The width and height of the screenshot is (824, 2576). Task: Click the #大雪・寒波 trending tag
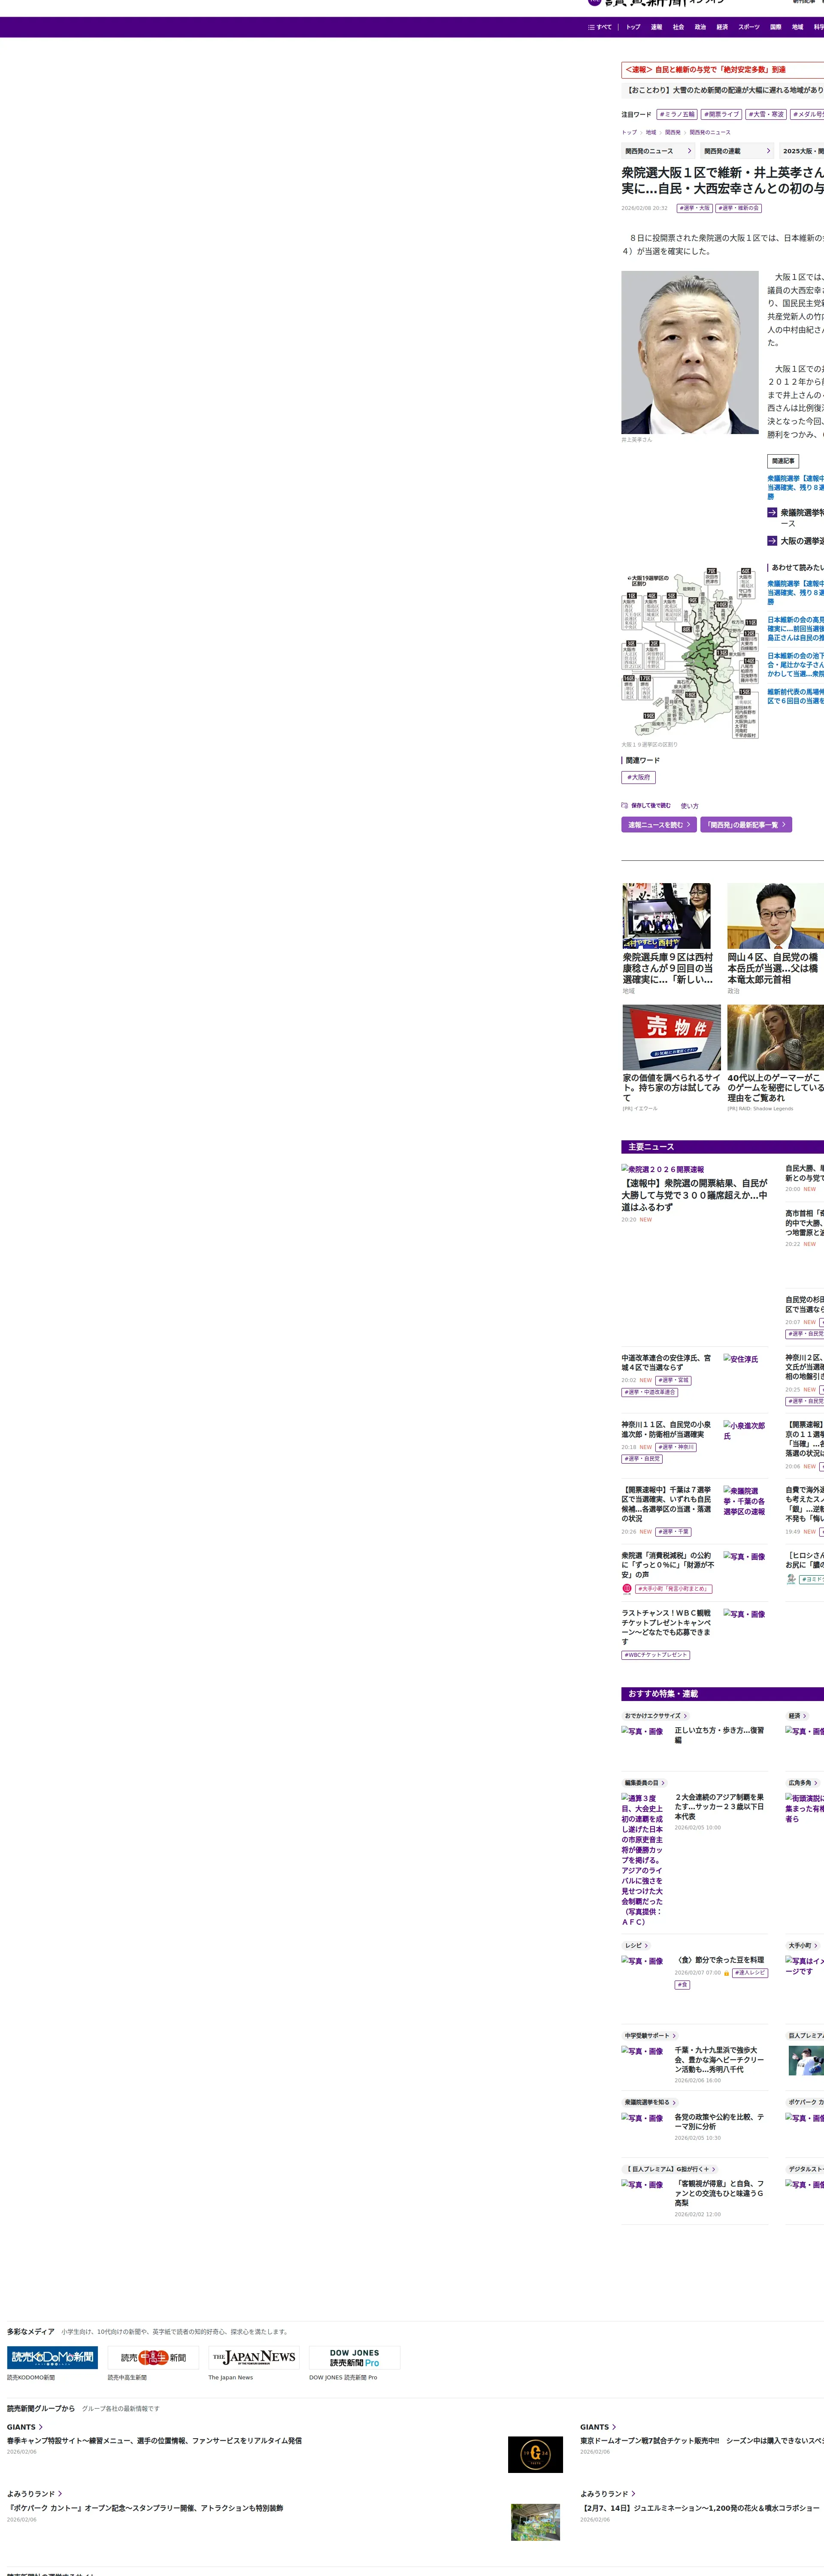click(766, 114)
